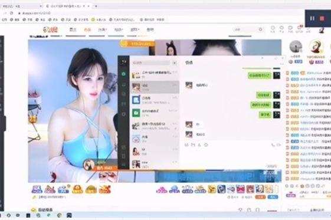
Task: Click the first site navigation menu item
Action: [73, 29]
